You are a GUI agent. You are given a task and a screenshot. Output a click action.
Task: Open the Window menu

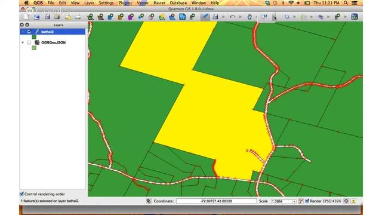click(199, 3)
